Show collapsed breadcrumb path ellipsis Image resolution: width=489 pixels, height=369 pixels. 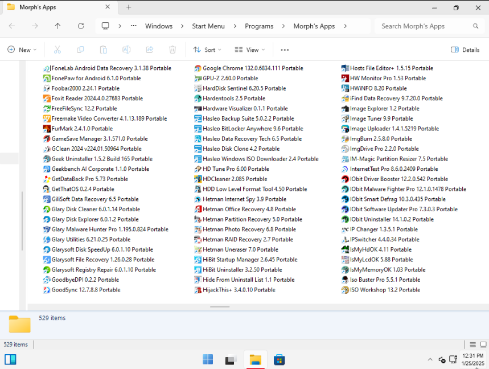coord(133,26)
